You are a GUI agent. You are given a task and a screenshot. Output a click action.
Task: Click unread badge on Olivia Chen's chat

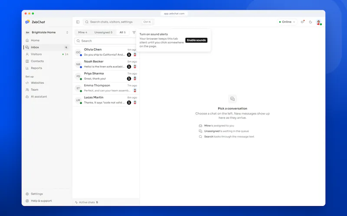point(129,55)
